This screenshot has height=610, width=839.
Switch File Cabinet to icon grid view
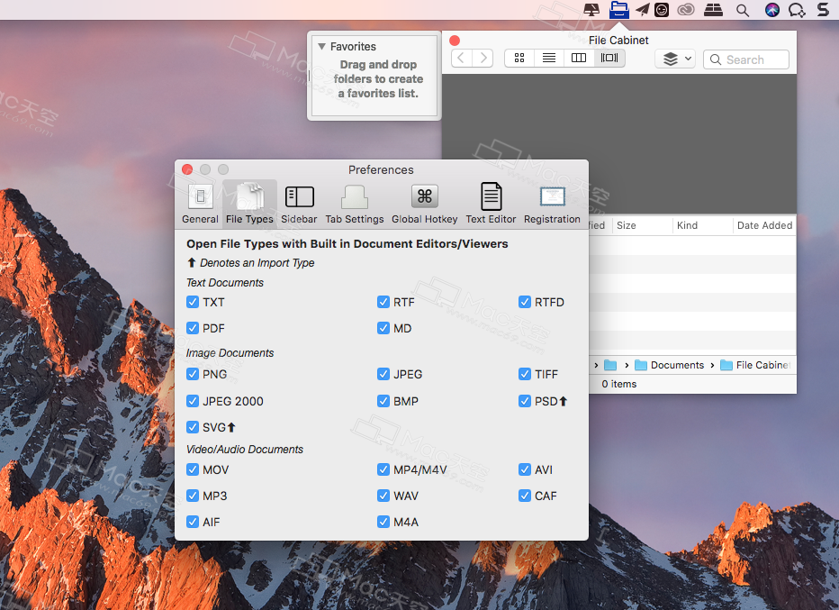(519, 58)
